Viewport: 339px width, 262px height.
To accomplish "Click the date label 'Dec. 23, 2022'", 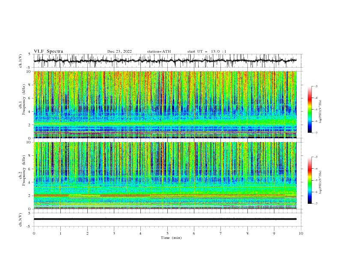I will [119, 51].
